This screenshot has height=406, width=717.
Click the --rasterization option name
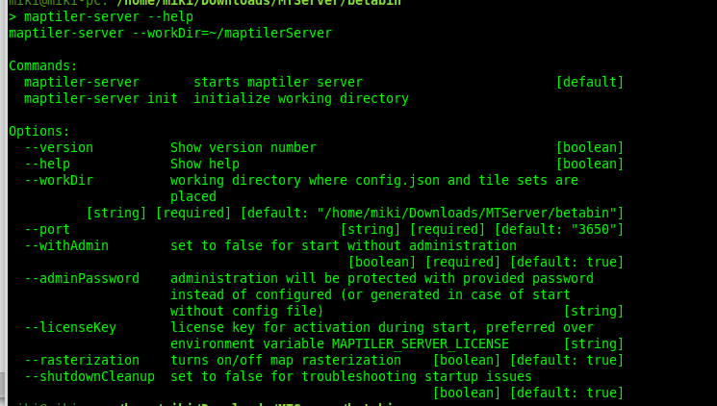tap(82, 360)
